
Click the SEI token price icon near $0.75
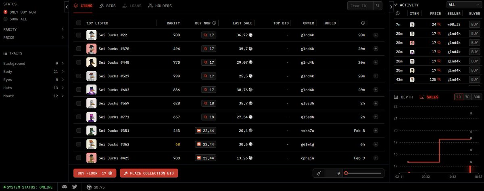pyautogui.click(x=89, y=187)
